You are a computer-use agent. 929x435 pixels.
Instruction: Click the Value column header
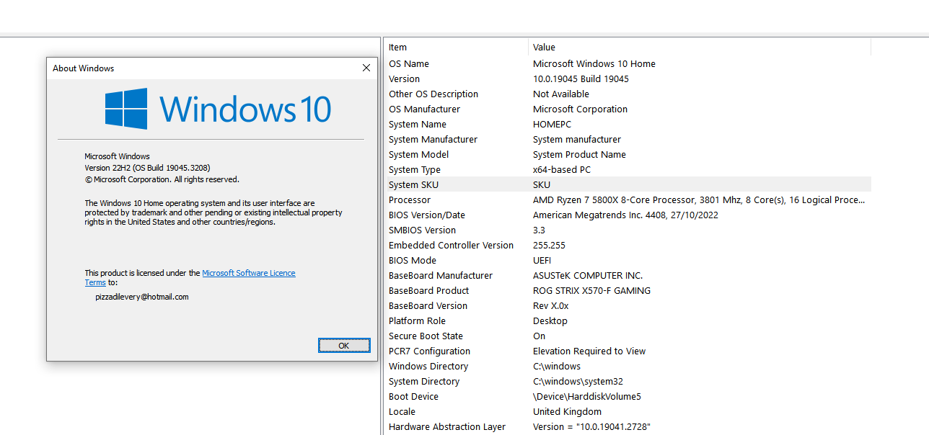click(x=699, y=48)
